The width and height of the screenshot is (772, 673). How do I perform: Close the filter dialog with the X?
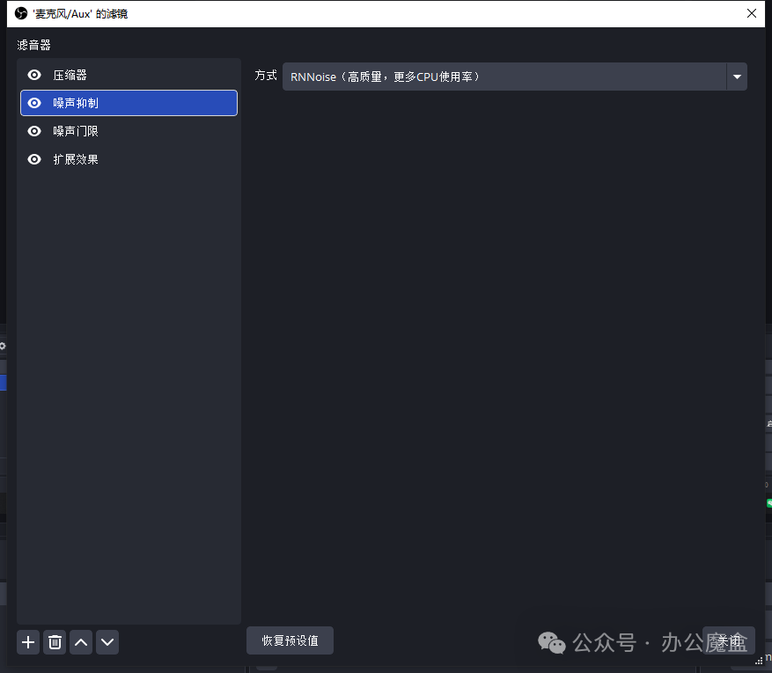pos(751,13)
